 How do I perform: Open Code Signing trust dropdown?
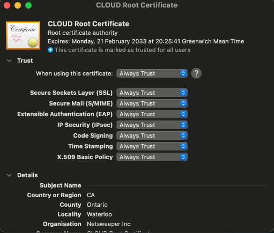152,136
